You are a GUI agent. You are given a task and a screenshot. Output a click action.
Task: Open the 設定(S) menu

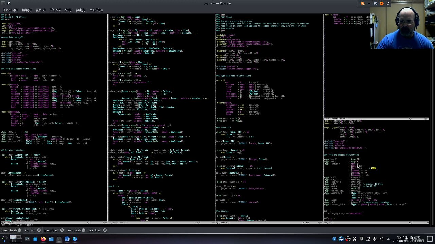coord(81,10)
